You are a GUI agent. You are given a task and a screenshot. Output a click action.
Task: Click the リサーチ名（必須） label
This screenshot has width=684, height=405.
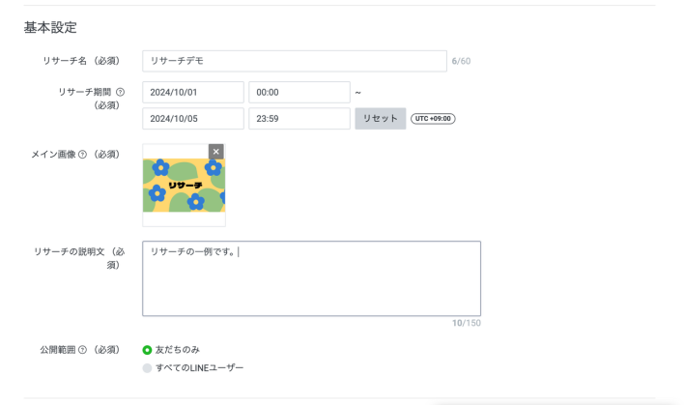(x=81, y=61)
